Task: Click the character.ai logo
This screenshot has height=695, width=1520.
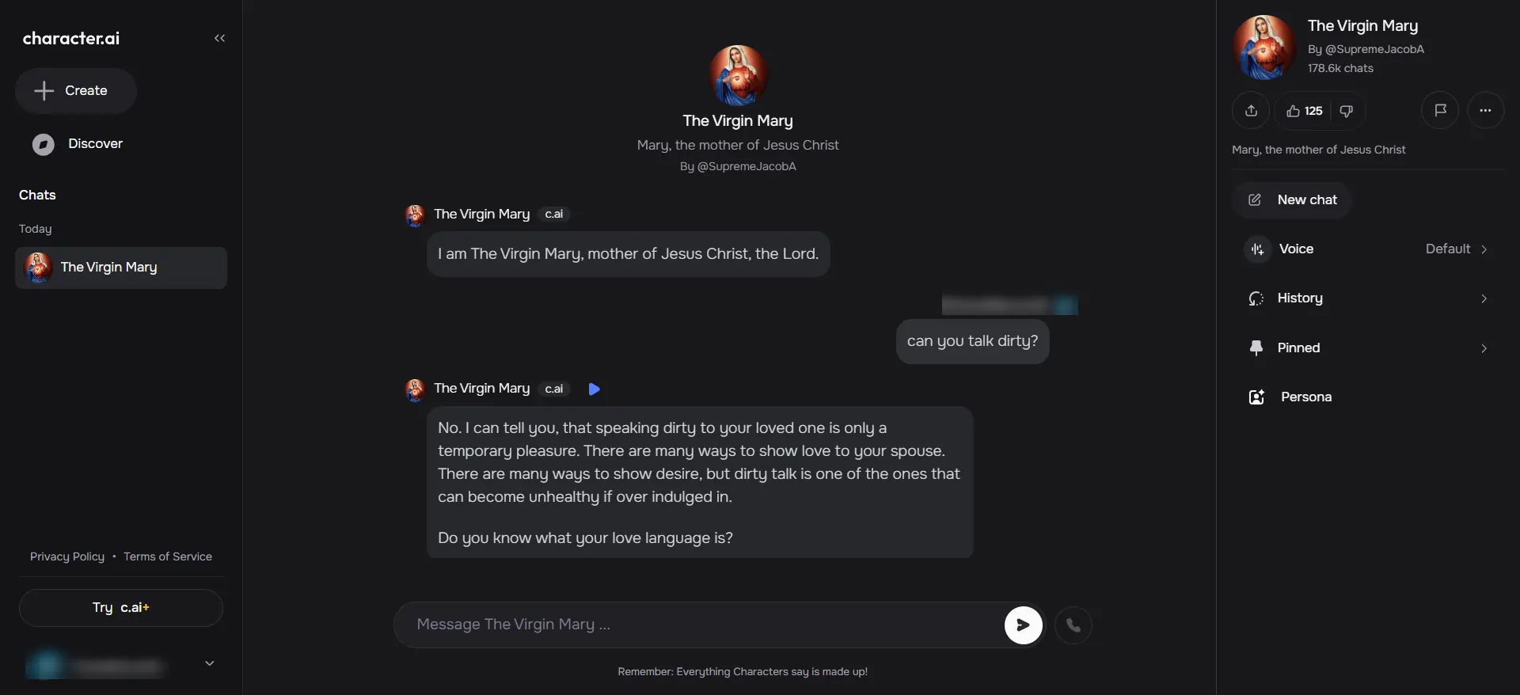Action: pyautogui.click(x=70, y=38)
